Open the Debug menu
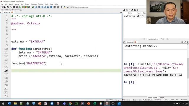 click(x=27, y=4)
